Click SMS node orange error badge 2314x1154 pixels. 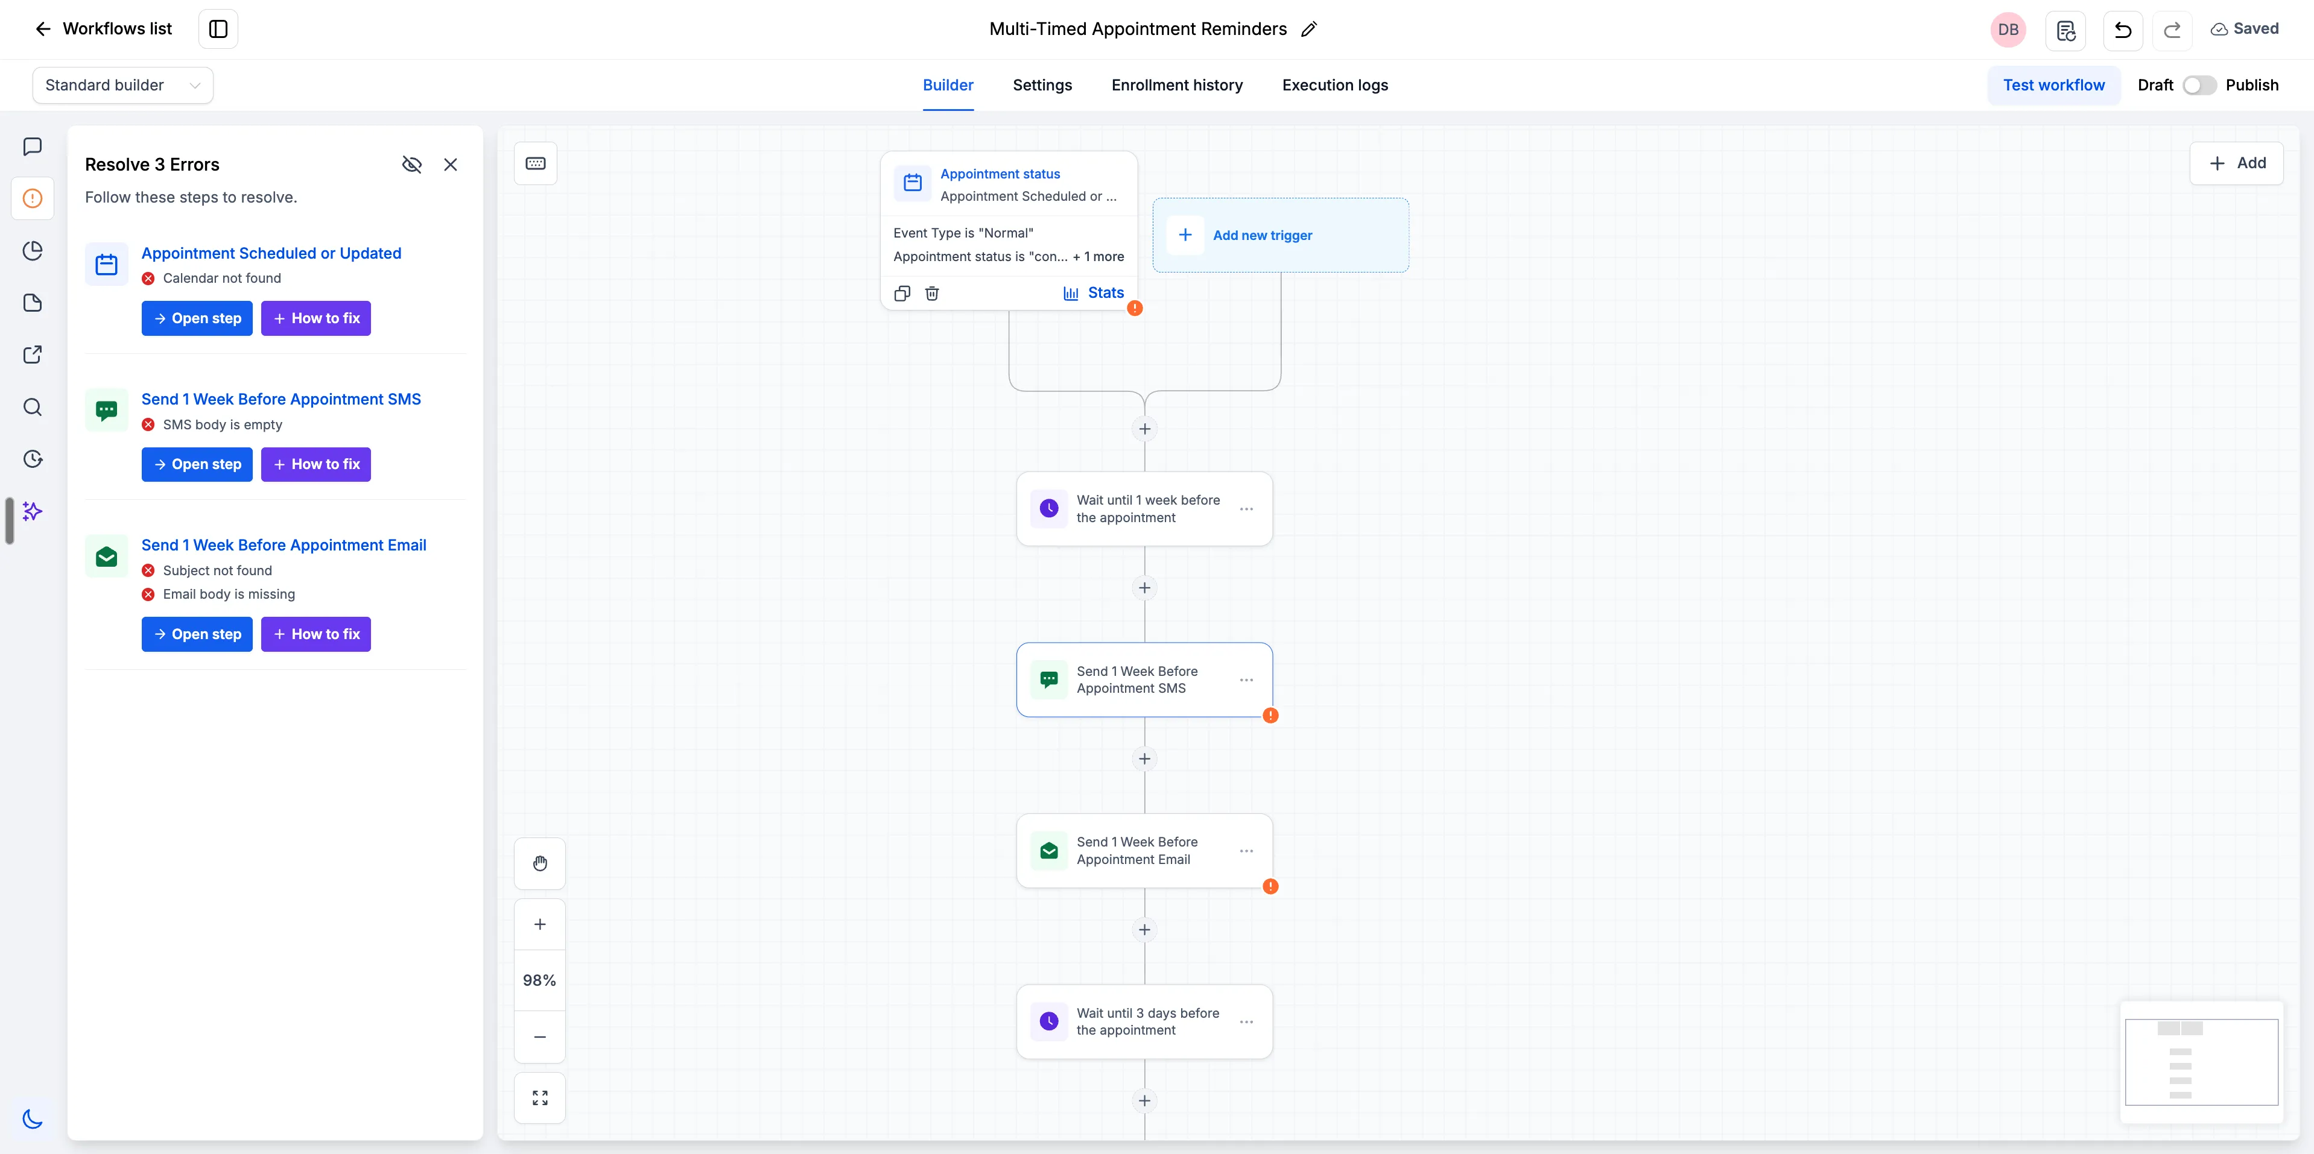1270,716
